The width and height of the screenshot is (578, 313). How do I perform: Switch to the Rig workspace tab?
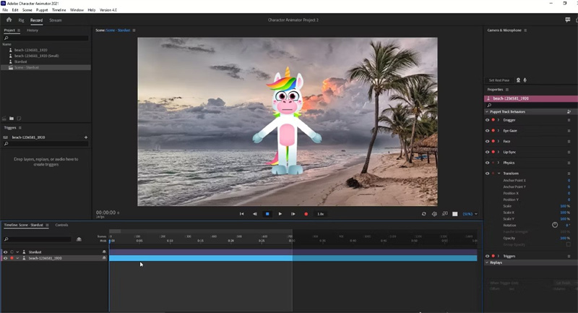[x=21, y=20]
